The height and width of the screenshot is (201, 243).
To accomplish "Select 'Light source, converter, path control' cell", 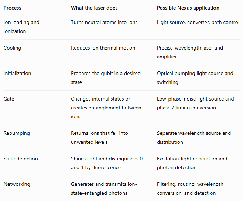I will [198, 22].
